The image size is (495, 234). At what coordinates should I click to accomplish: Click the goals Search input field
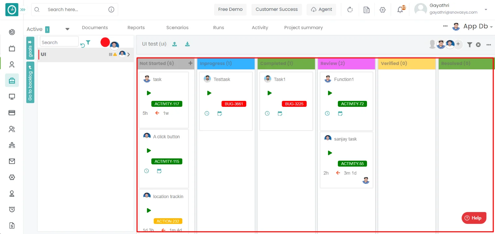tap(59, 42)
